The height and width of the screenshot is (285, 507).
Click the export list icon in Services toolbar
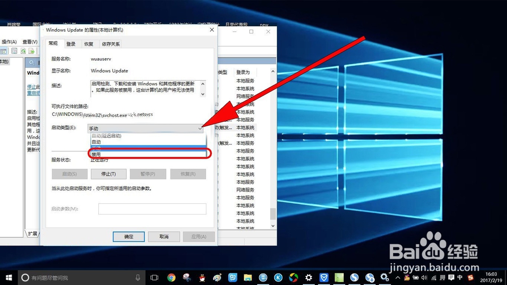click(31, 51)
